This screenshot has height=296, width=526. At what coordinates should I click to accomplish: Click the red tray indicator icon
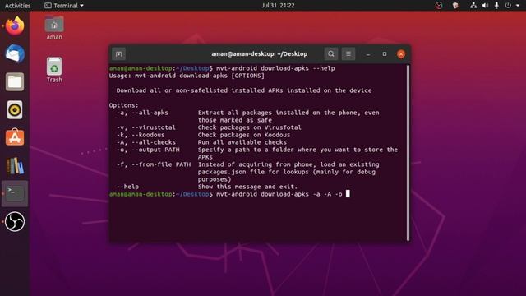pyautogui.click(x=439, y=6)
